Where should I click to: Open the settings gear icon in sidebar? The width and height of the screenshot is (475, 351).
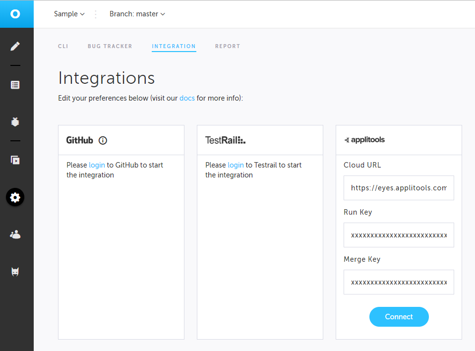click(15, 197)
